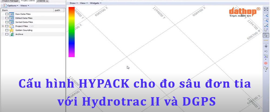Open the Draw menu
The image size is (270, 112).
[73, 3]
